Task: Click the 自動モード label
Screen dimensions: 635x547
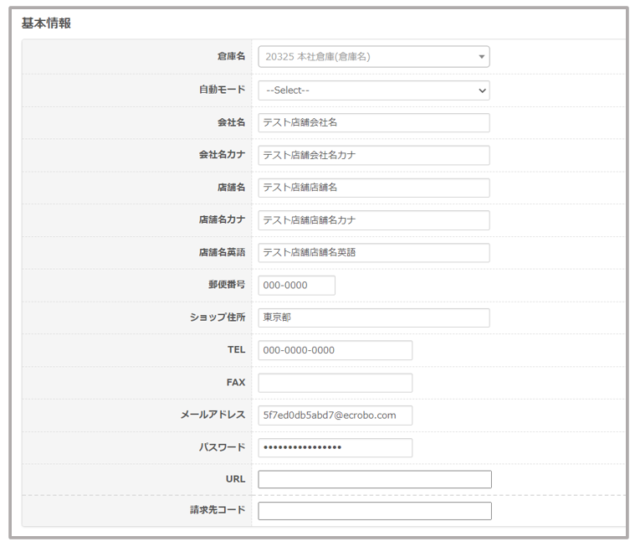Action: [x=222, y=90]
